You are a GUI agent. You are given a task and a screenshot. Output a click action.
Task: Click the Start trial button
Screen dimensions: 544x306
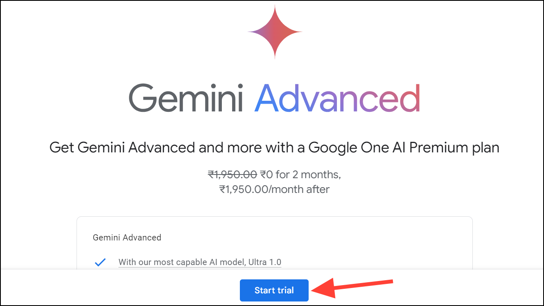(274, 290)
